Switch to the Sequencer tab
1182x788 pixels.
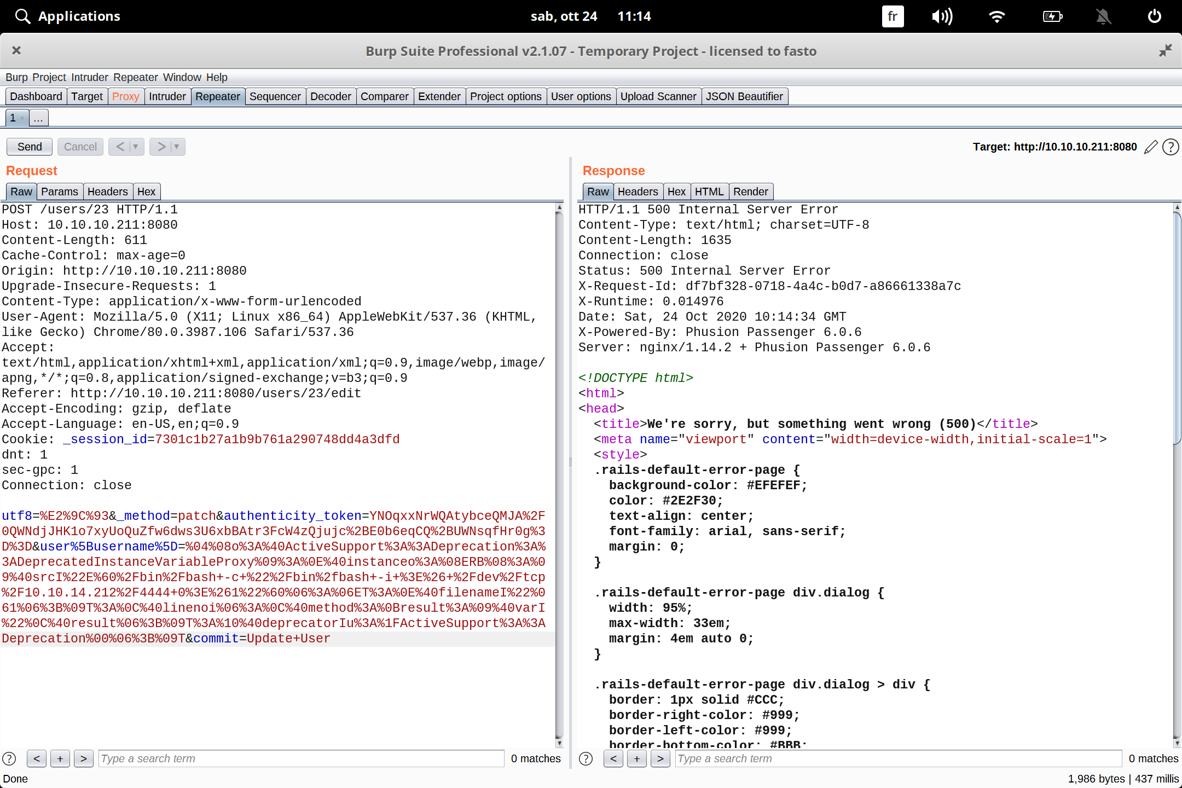pyautogui.click(x=275, y=96)
